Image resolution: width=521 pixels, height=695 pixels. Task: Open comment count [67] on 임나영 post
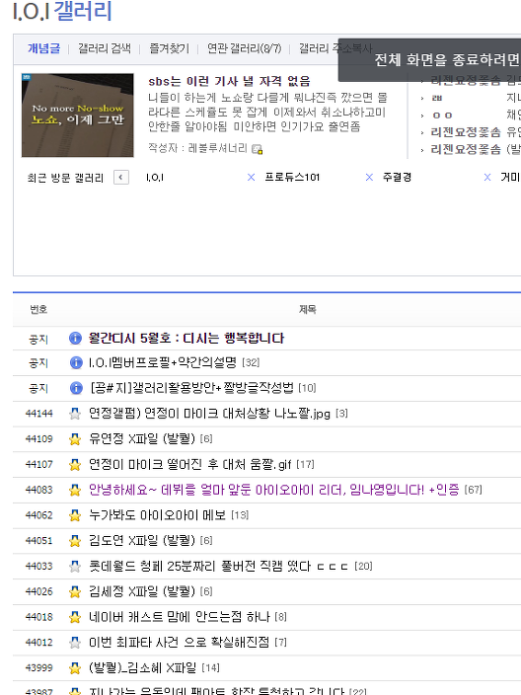(474, 490)
